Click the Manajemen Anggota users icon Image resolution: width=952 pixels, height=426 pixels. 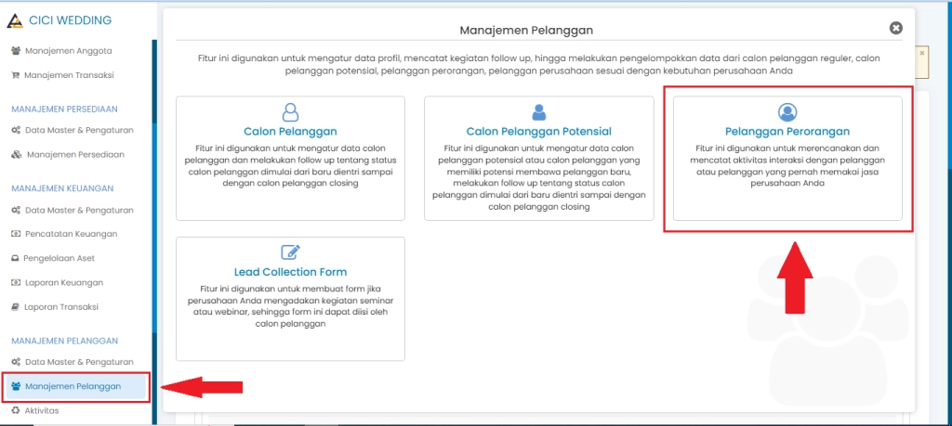[x=17, y=51]
